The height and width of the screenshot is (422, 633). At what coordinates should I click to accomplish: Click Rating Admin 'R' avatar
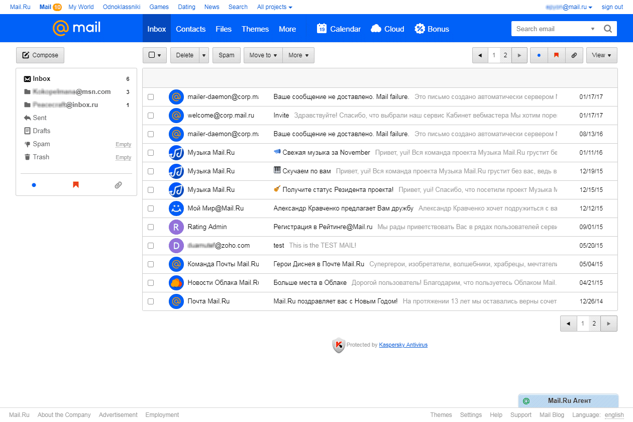click(176, 227)
